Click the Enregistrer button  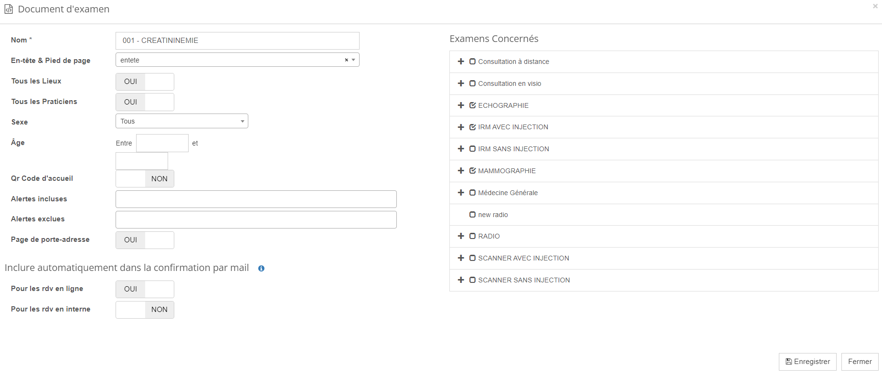coord(807,362)
